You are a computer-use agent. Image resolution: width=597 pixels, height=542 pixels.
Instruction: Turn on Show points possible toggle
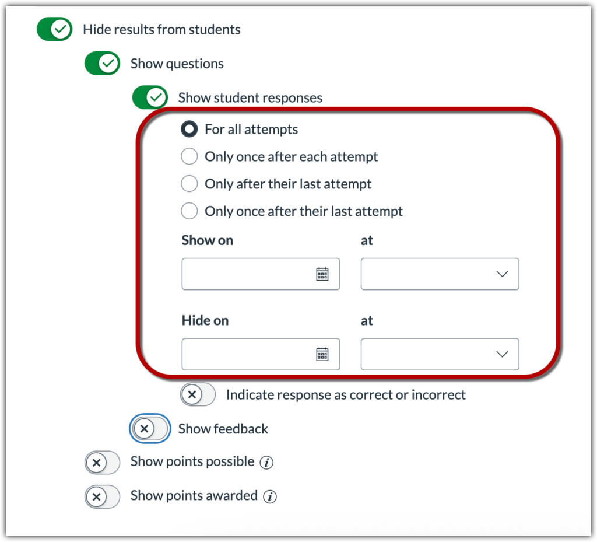pyautogui.click(x=103, y=463)
